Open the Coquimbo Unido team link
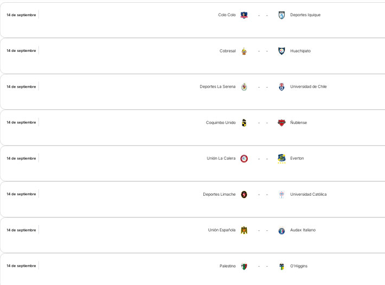This screenshot has height=285, width=385. tap(221, 123)
